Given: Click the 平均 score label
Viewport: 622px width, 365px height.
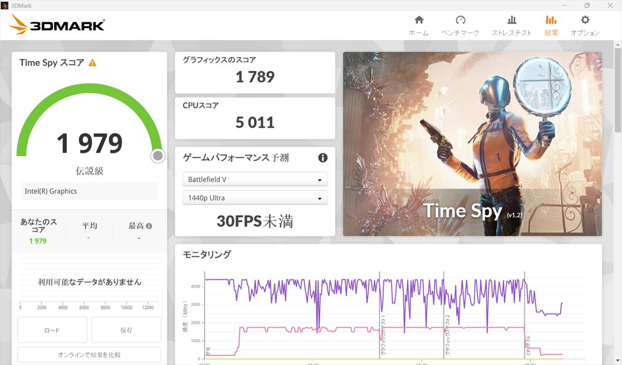Looking at the screenshot, I should pyautogui.click(x=89, y=226).
